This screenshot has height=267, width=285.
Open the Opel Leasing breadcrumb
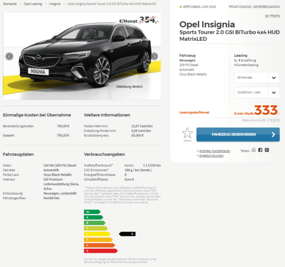coord(33,4)
